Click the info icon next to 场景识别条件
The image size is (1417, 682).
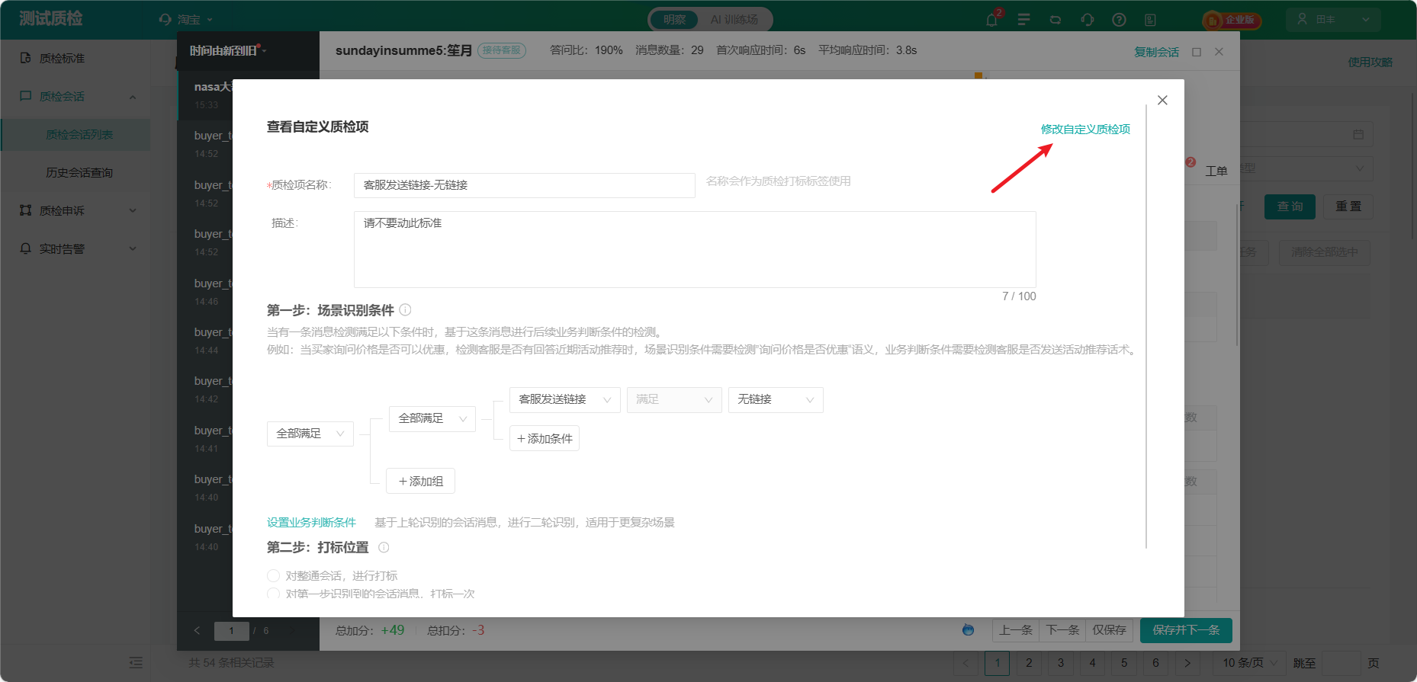406,310
